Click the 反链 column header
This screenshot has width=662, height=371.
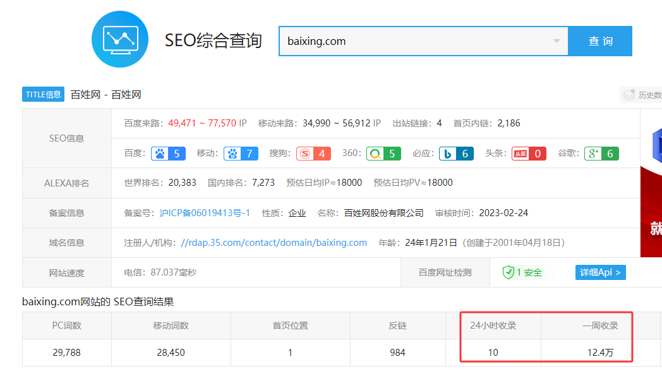coord(397,325)
